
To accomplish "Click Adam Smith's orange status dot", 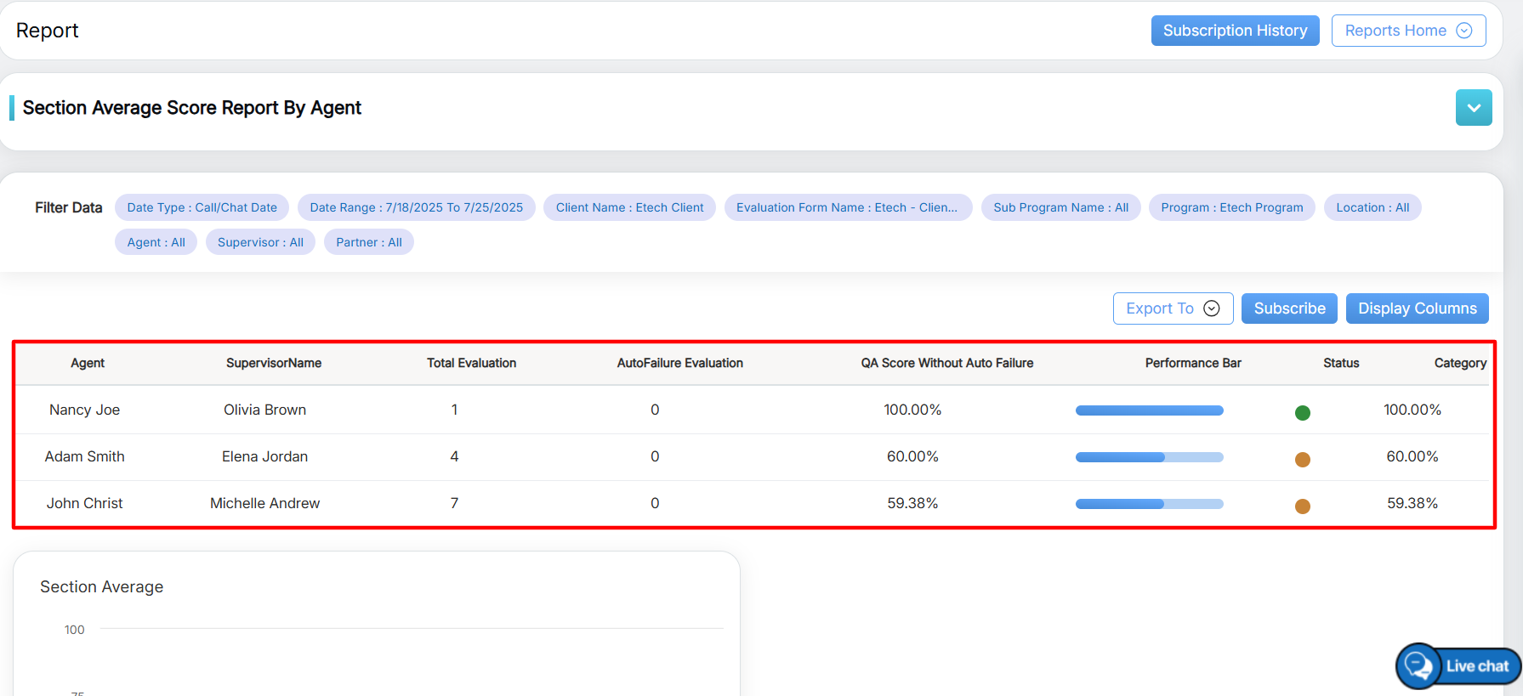I will (1302, 460).
